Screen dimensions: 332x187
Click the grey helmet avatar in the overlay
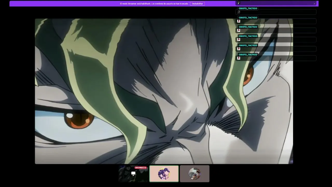click(x=239, y=12)
